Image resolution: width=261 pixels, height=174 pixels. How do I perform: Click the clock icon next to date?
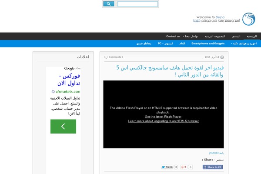tap(222, 57)
